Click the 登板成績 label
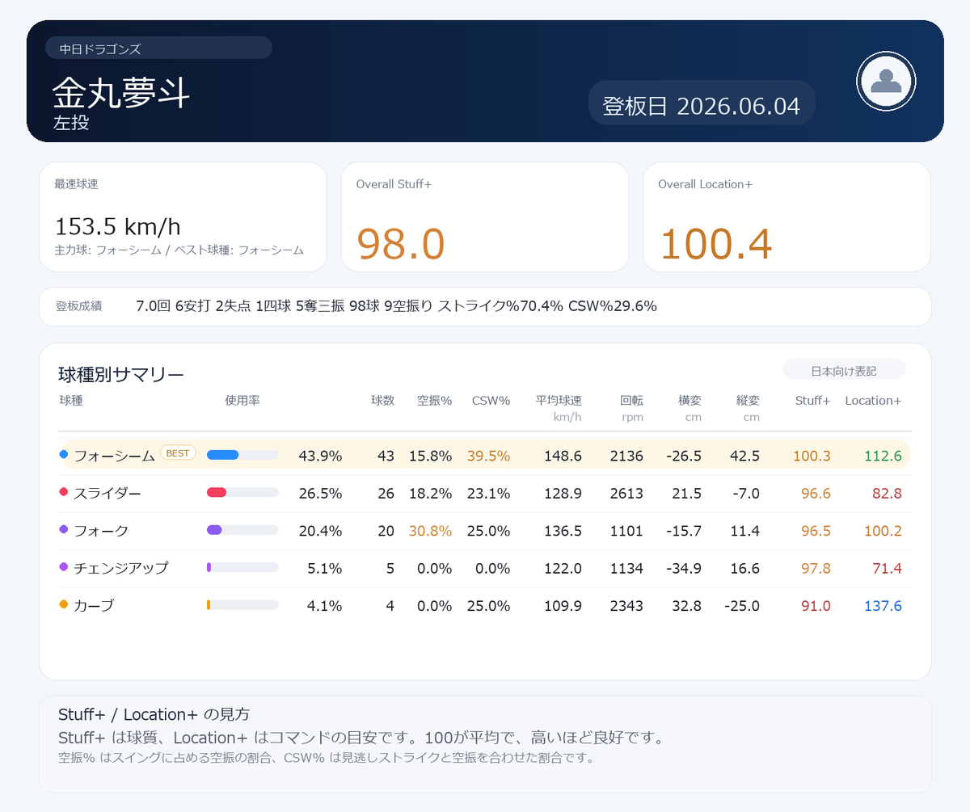 (78, 306)
